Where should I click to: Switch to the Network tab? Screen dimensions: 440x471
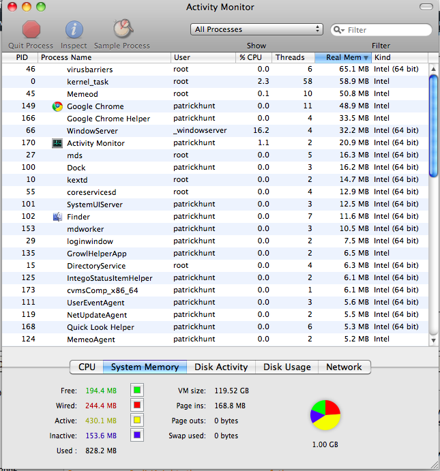[344, 367]
